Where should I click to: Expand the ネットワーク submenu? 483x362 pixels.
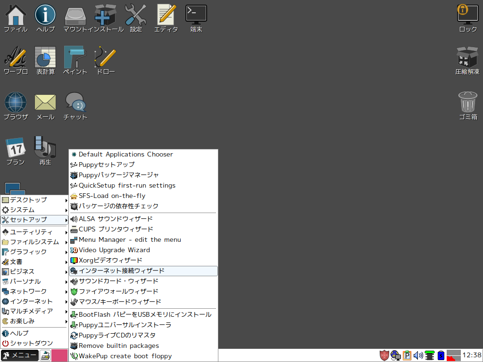34,291
